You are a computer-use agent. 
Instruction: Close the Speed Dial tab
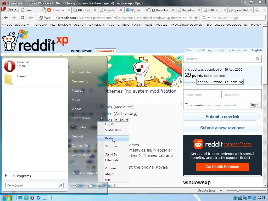[x=250, y=10]
